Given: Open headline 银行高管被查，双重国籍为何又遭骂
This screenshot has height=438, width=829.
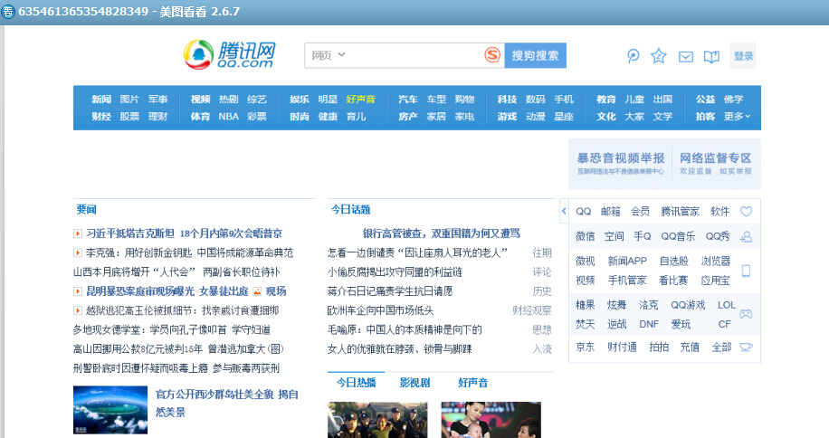Looking at the screenshot, I should [441, 233].
